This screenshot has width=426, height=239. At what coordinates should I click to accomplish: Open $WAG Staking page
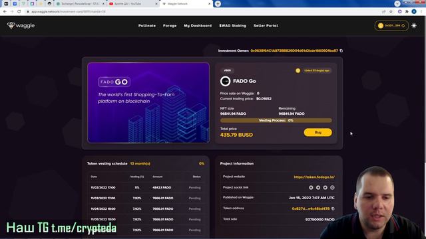point(233,26)
